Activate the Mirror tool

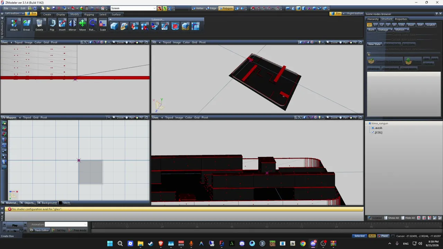[x=72, y=25]
